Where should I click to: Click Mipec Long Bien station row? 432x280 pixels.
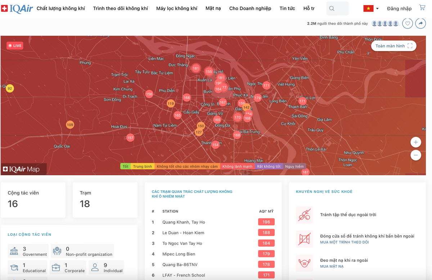click(x=213, y=254)
